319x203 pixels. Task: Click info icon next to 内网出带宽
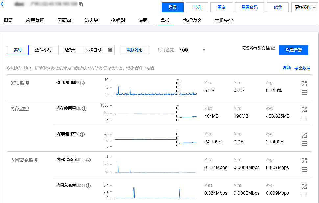(88, 160)
